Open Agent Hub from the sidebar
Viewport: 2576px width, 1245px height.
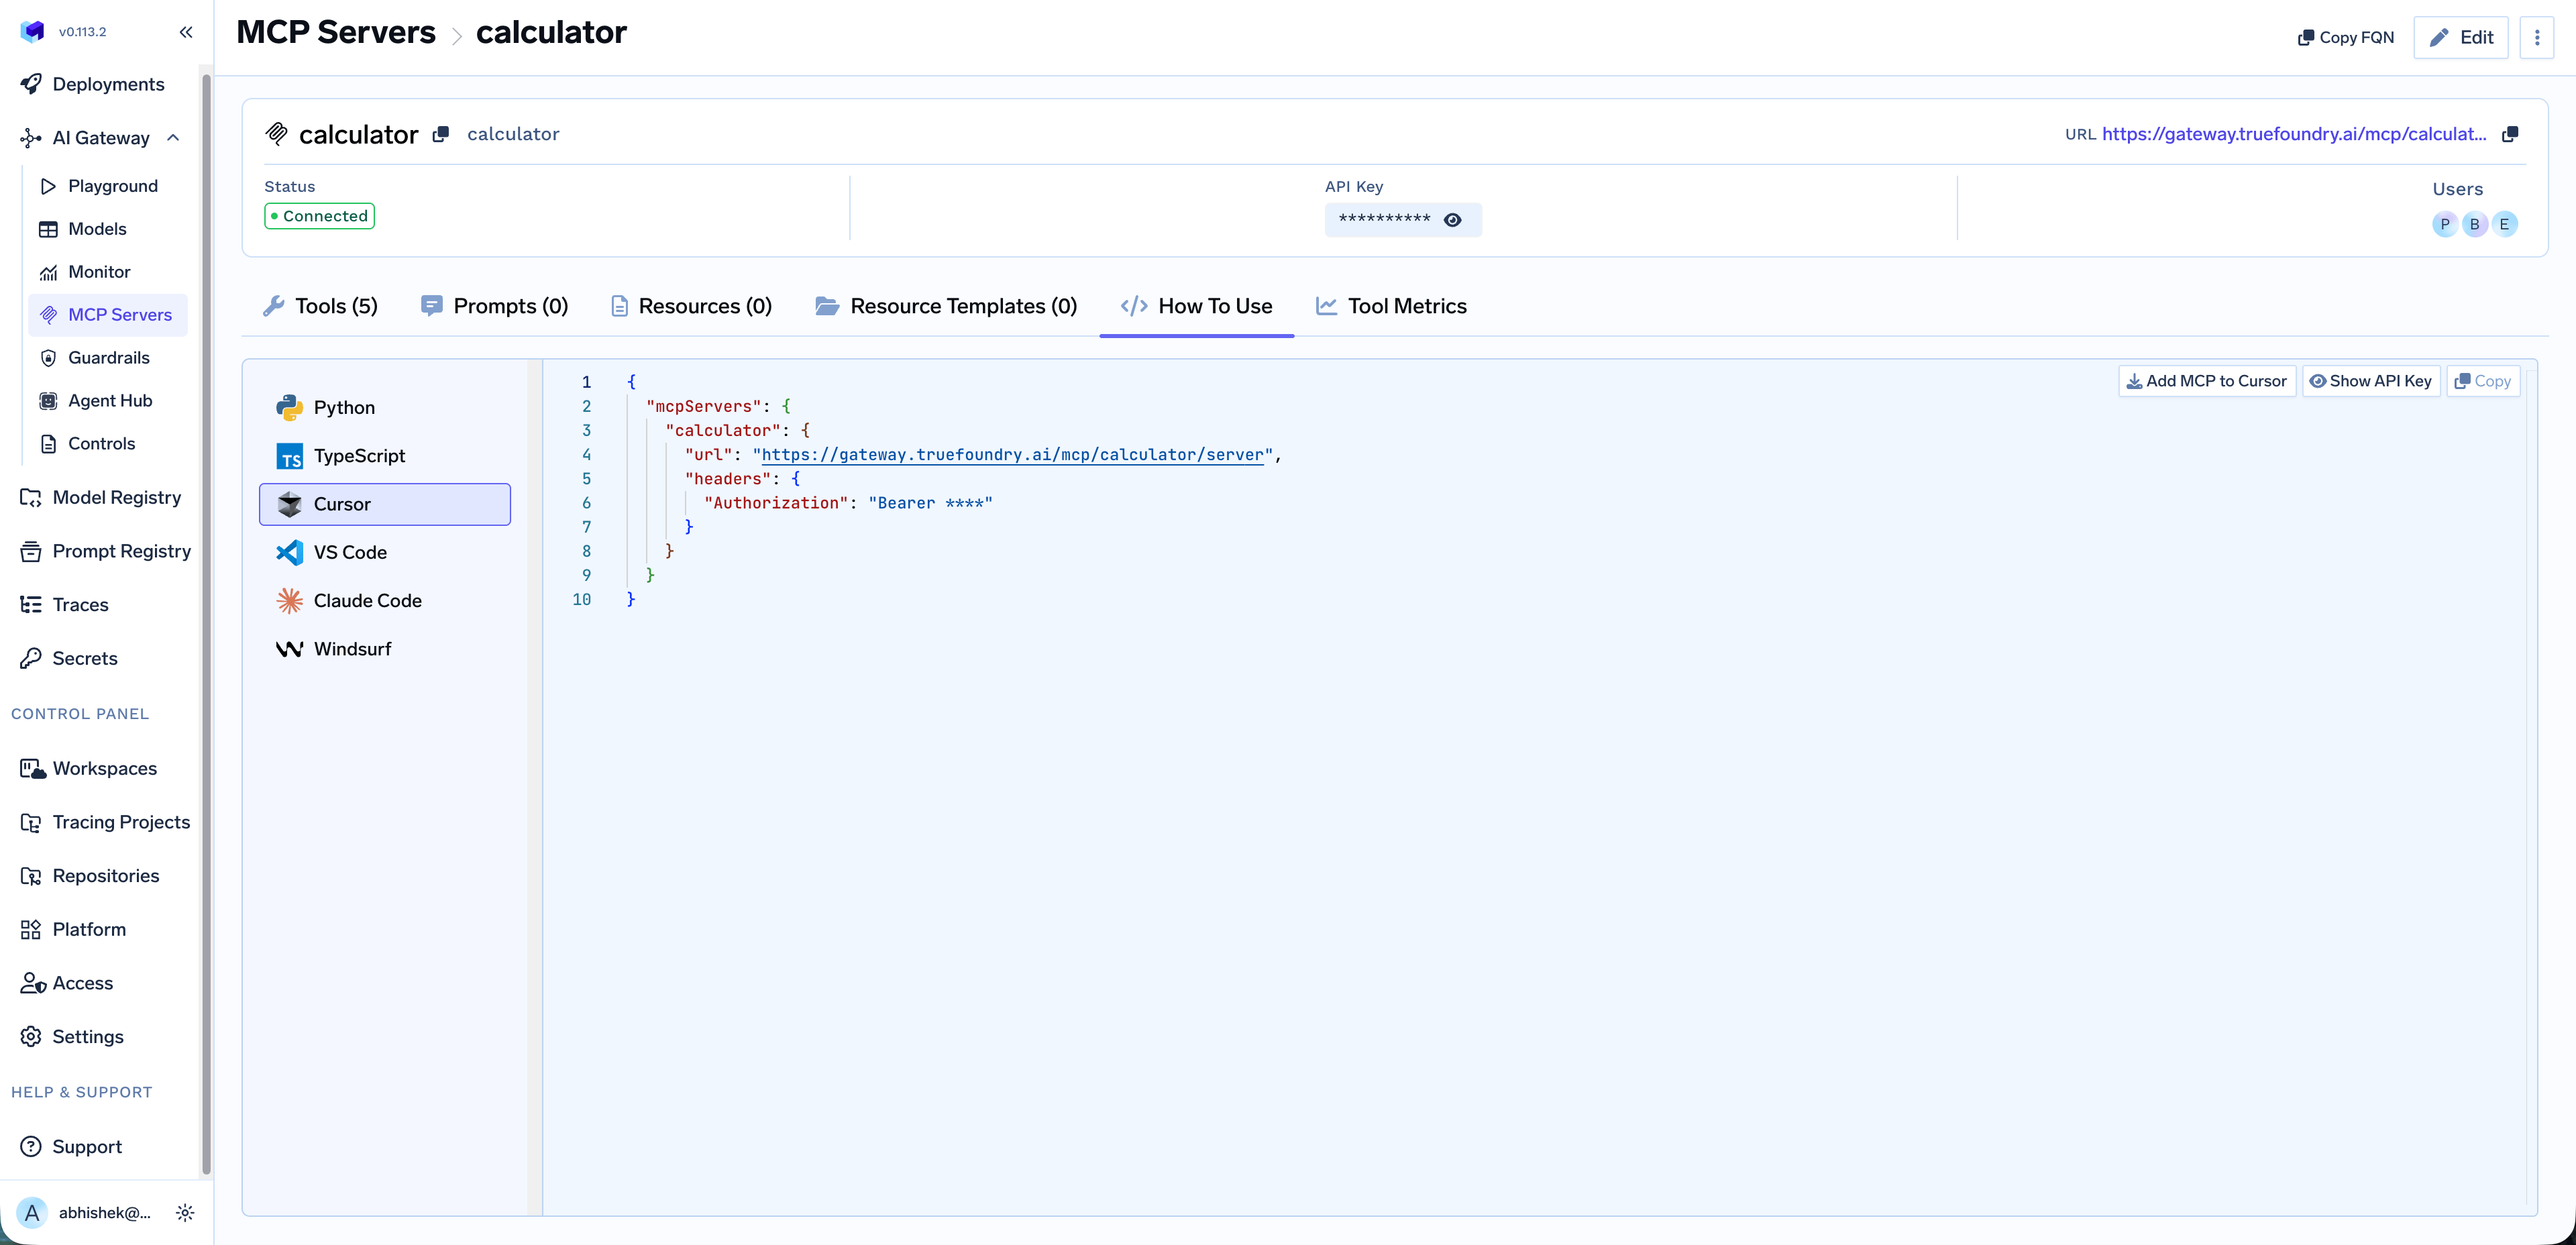(x=110, y=400)
